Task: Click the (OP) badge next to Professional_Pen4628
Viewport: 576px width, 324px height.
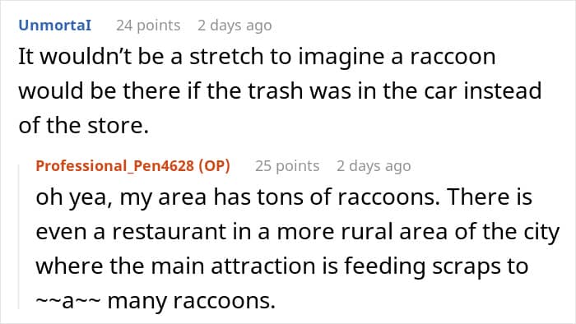Action: (x=214, y=166)
